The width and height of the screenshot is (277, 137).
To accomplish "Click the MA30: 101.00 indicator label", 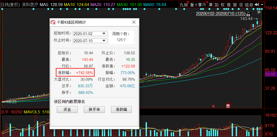I will 129,5.
